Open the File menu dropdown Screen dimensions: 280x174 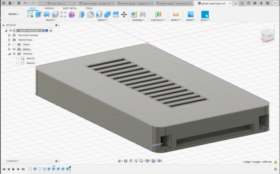(11, 3)
